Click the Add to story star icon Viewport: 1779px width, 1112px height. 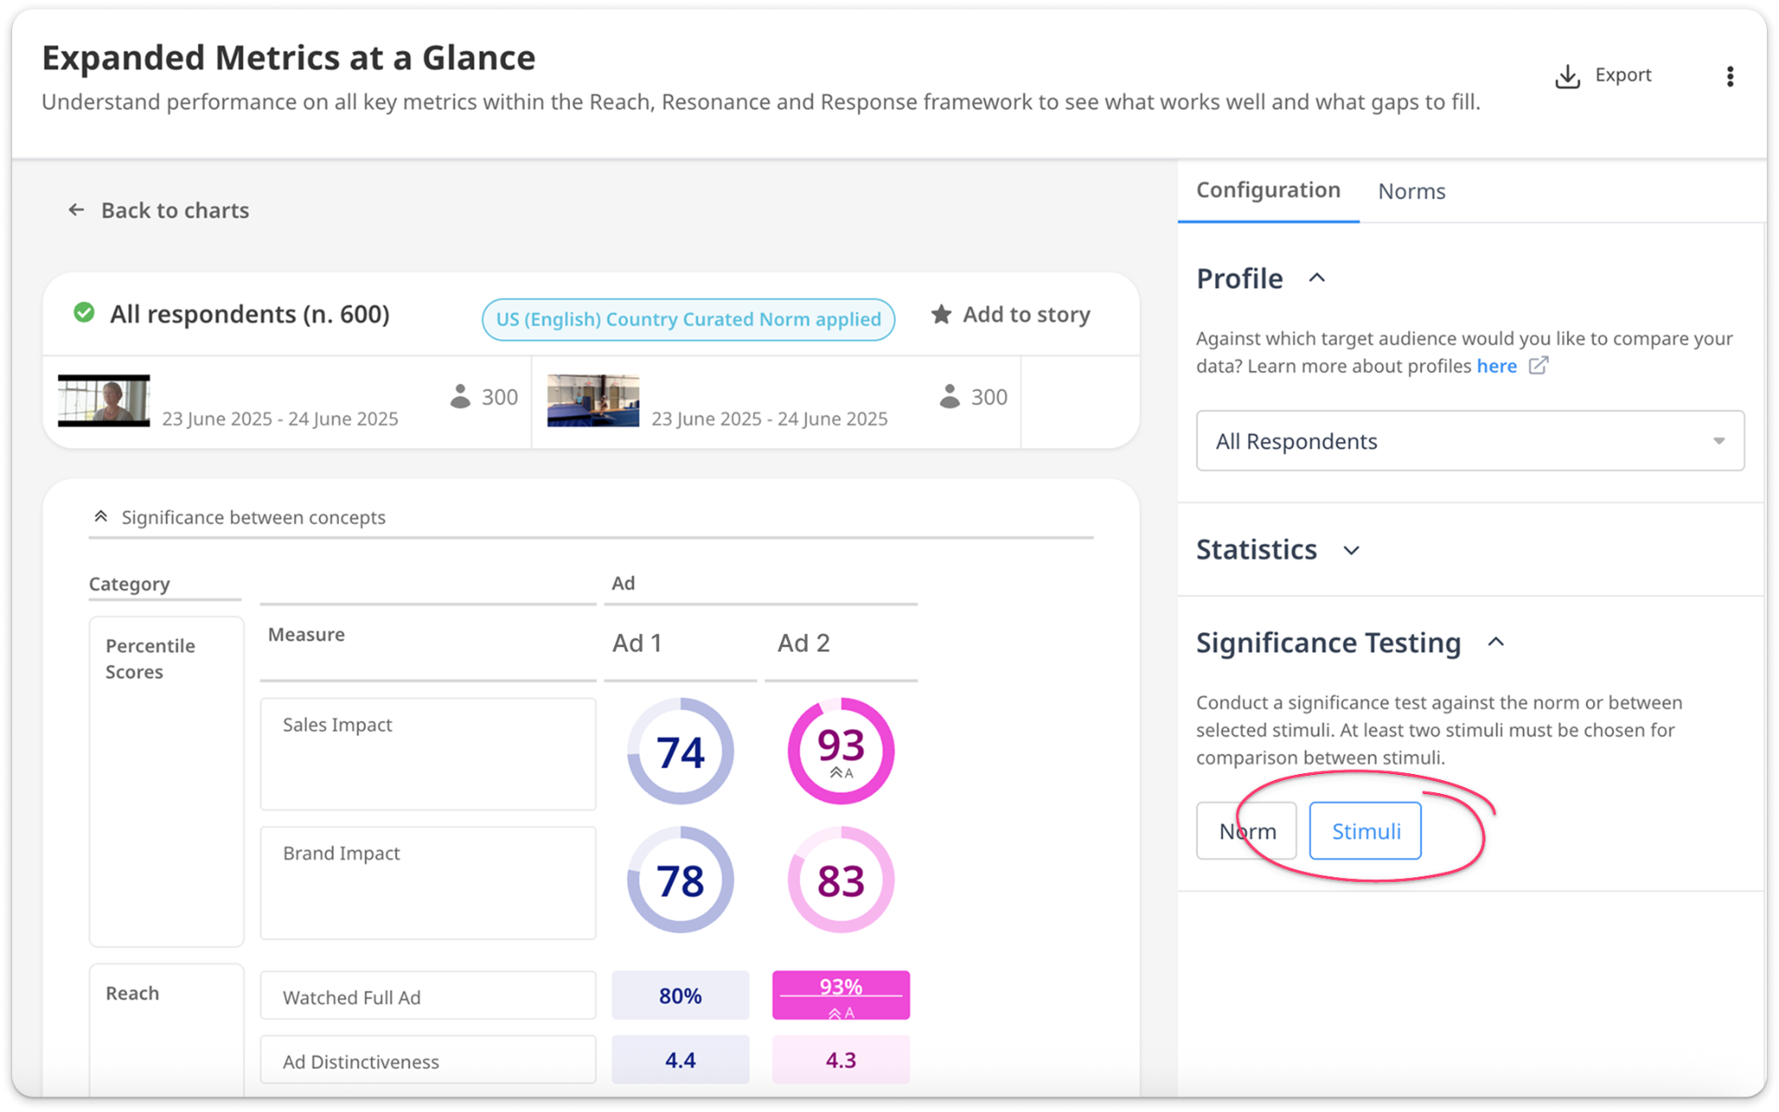pos(941,314)
